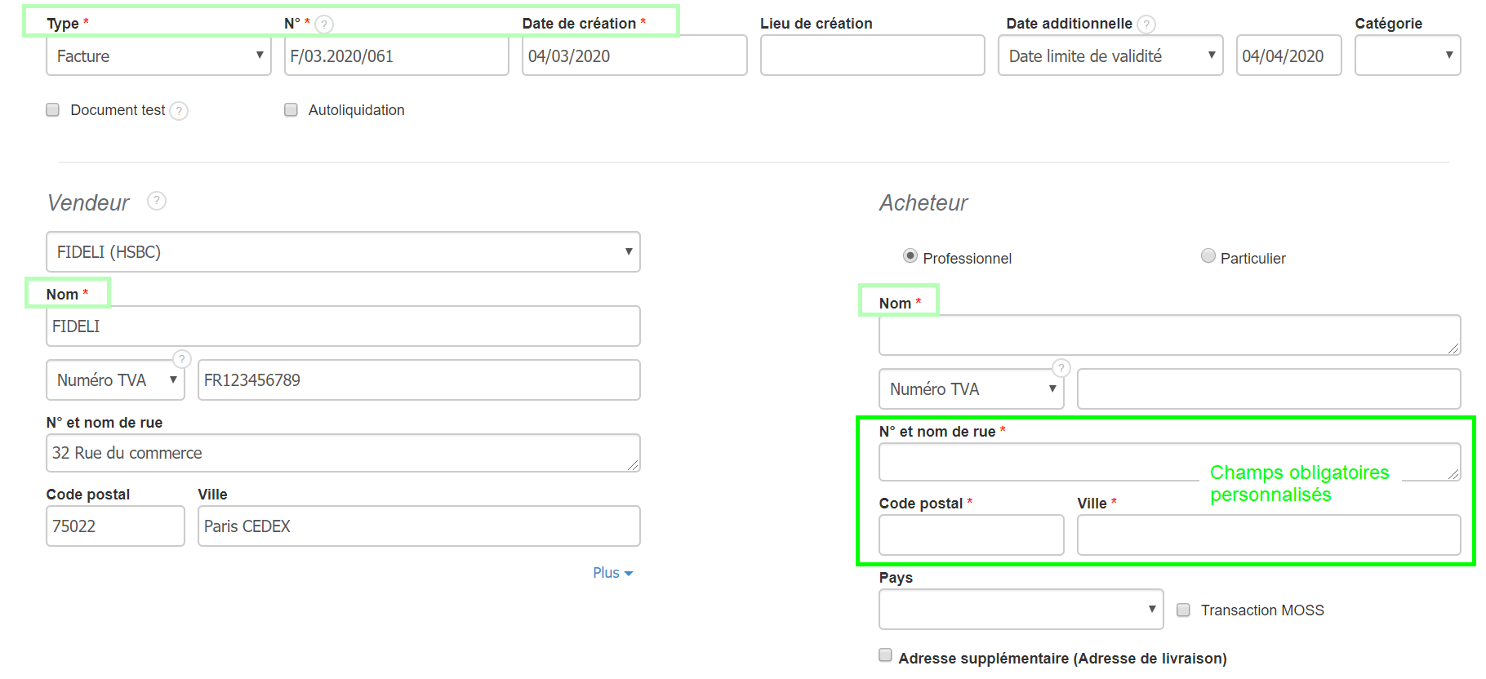1486x679 pixels.
Task: Edit the seller postal code 75022
Action: (115, 526)
